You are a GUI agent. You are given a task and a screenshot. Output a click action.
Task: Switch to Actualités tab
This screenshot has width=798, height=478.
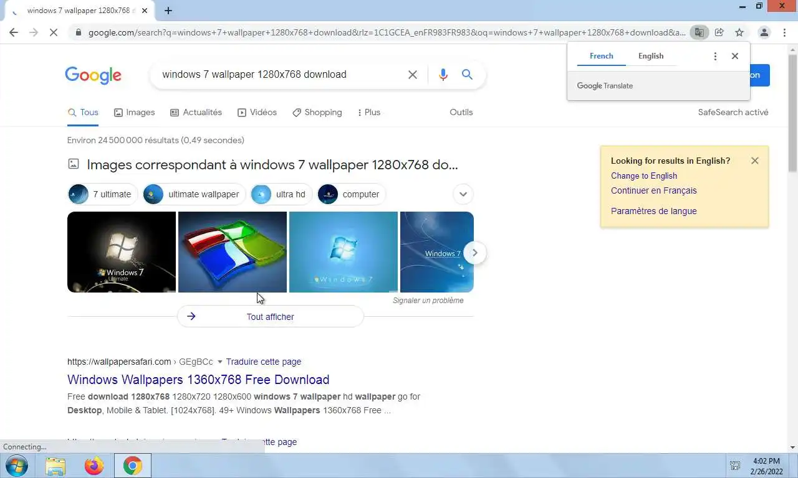pos(196,113)
